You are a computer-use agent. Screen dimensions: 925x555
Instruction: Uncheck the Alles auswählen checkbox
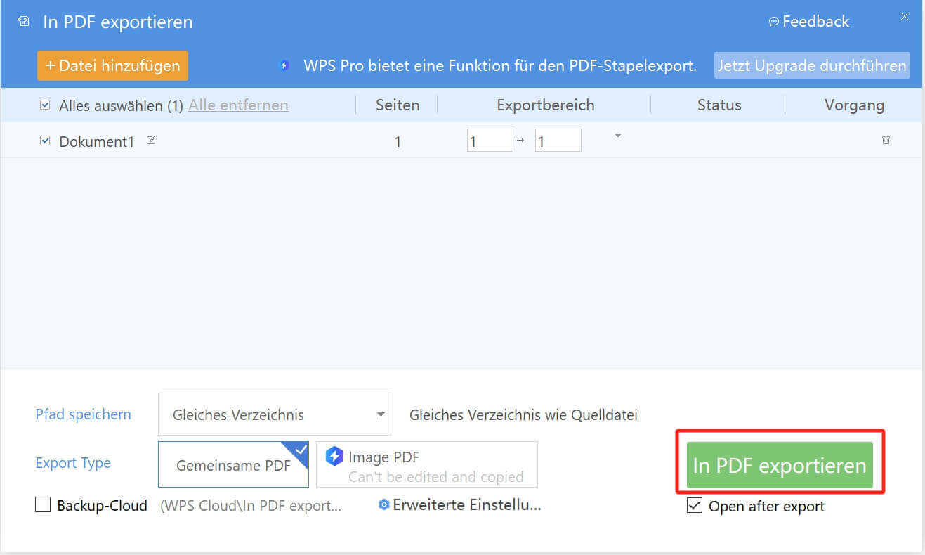(44, 104)
